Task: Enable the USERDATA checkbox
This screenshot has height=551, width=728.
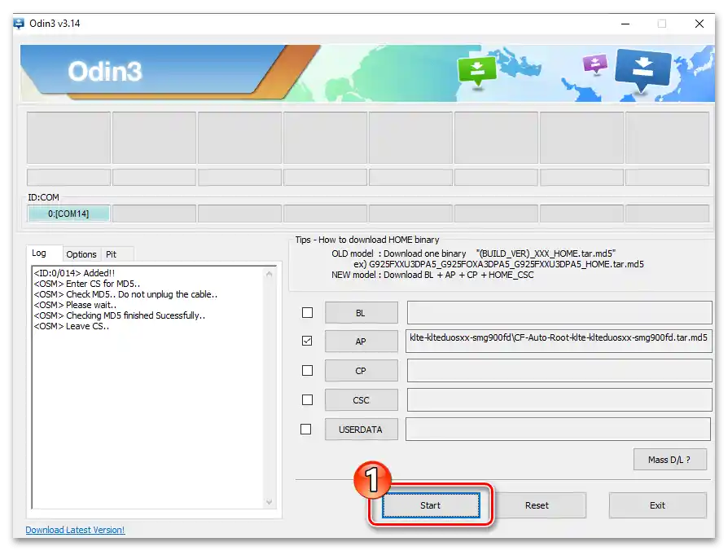Action: [306, 430]
